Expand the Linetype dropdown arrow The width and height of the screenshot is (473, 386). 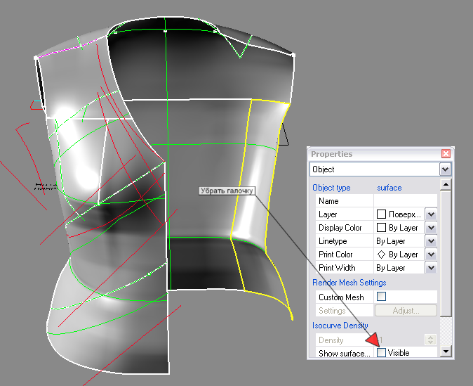tap(431, 241)
